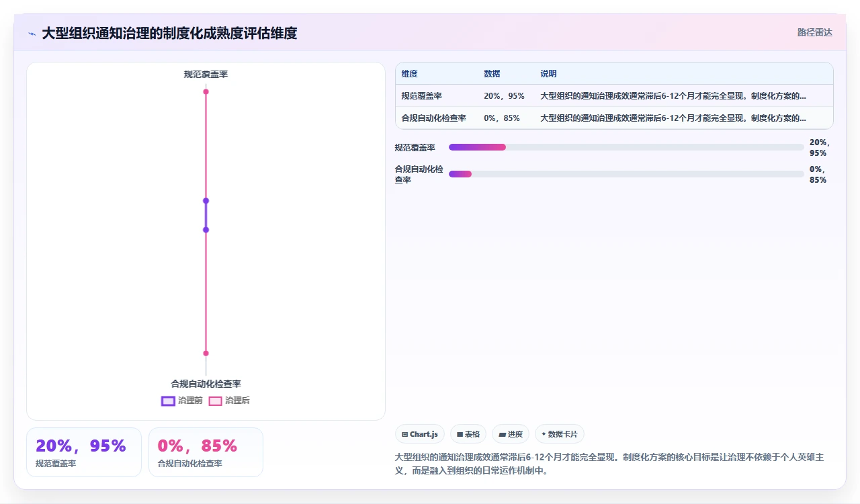Click the 路径雷达 label in header
Screen dimensions: 860x504
pos(815,32)
